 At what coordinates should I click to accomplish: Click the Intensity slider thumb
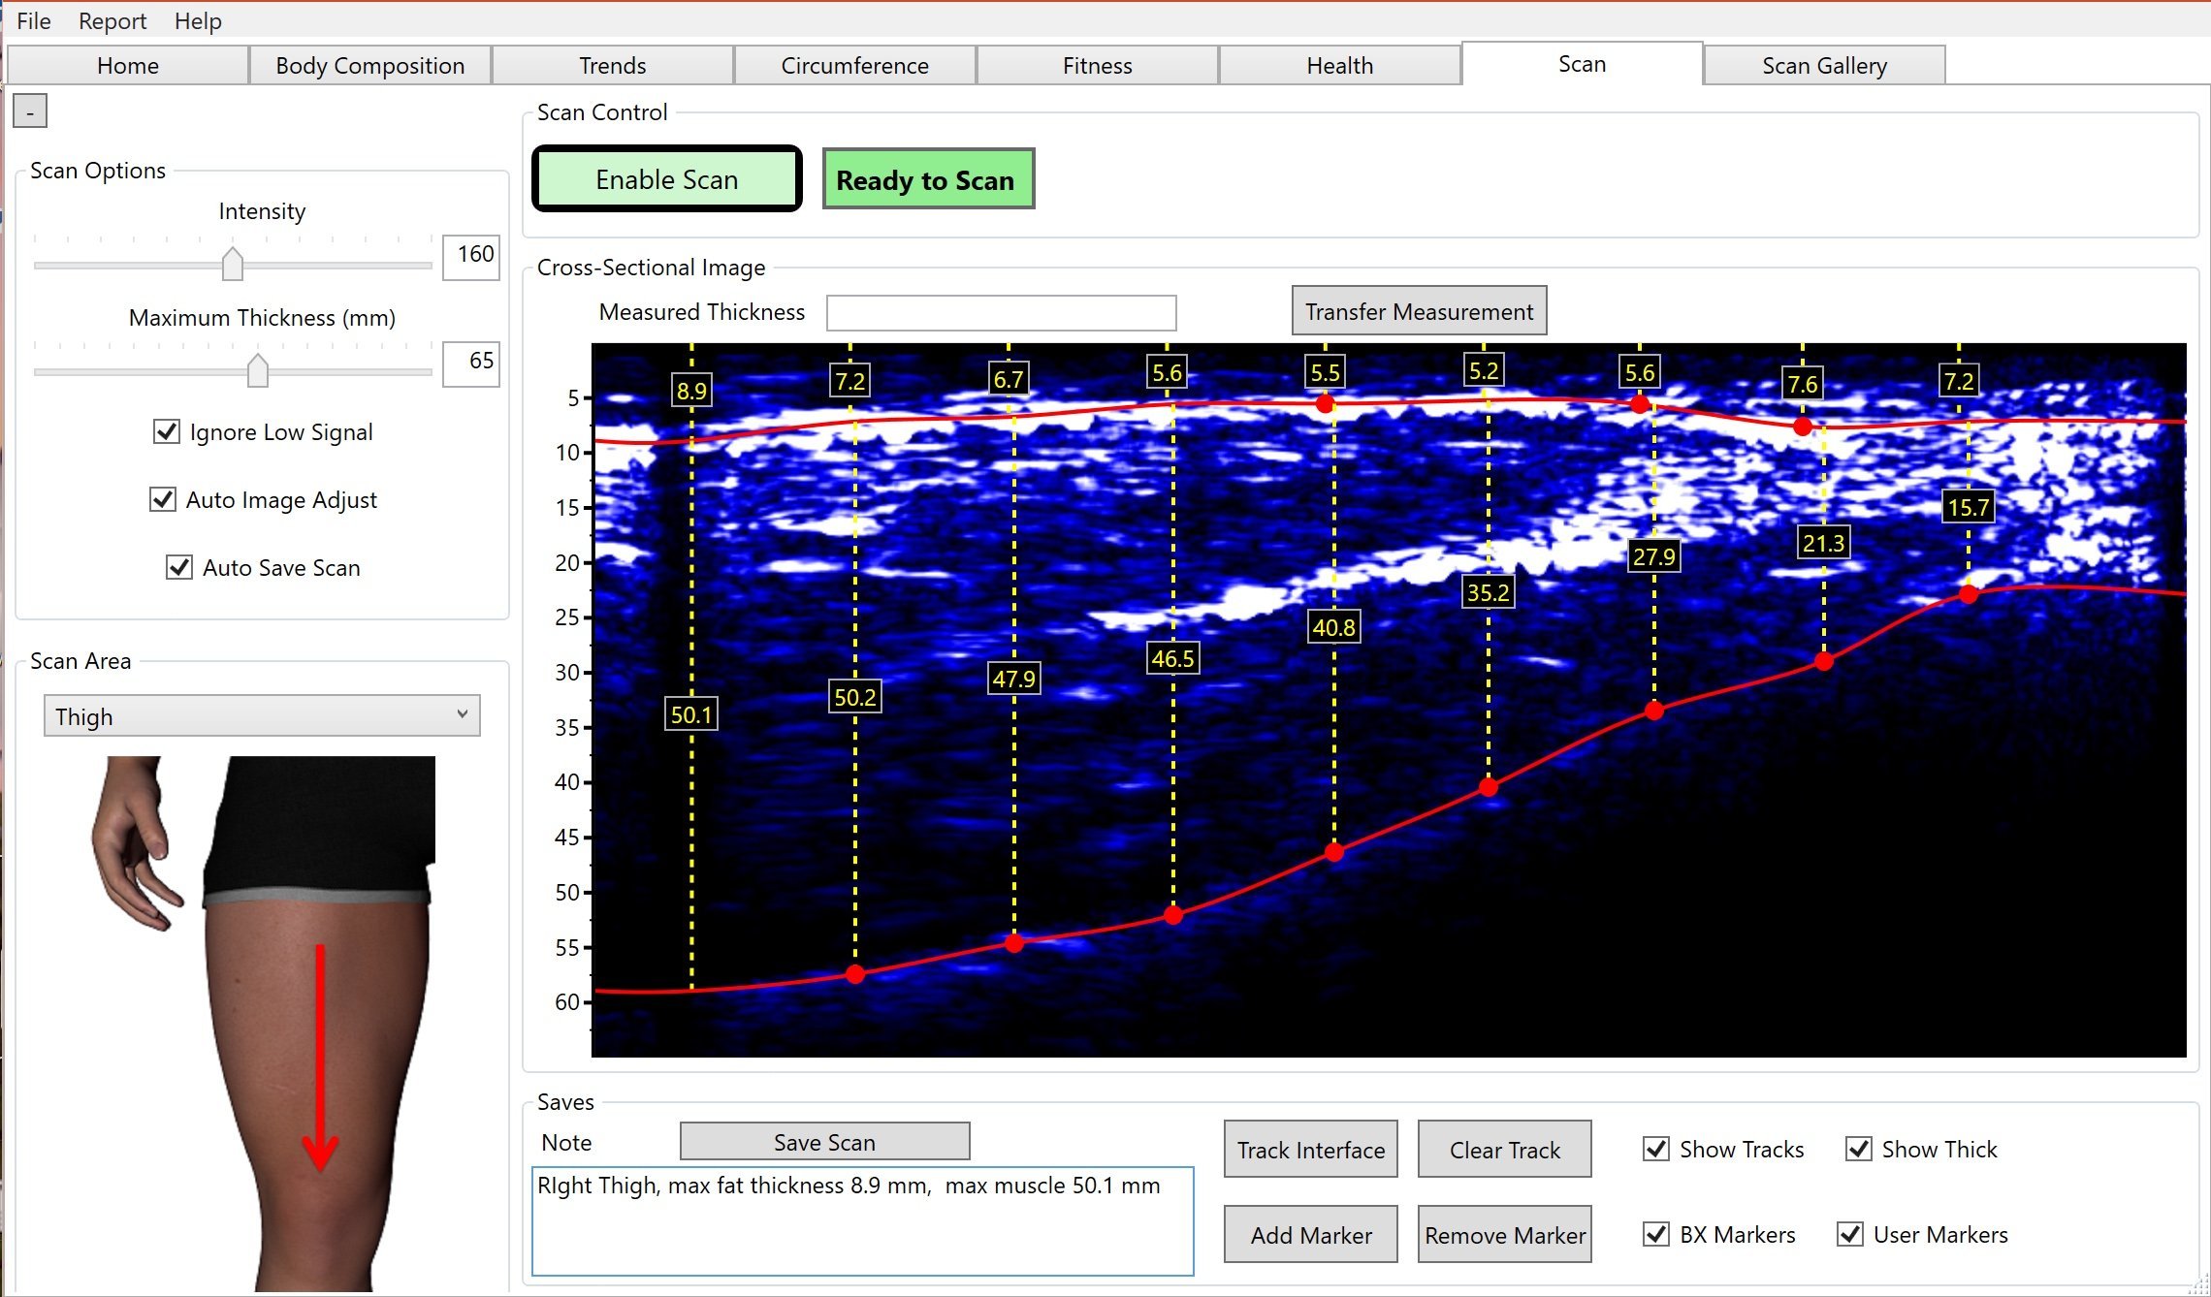coord(233,264)
